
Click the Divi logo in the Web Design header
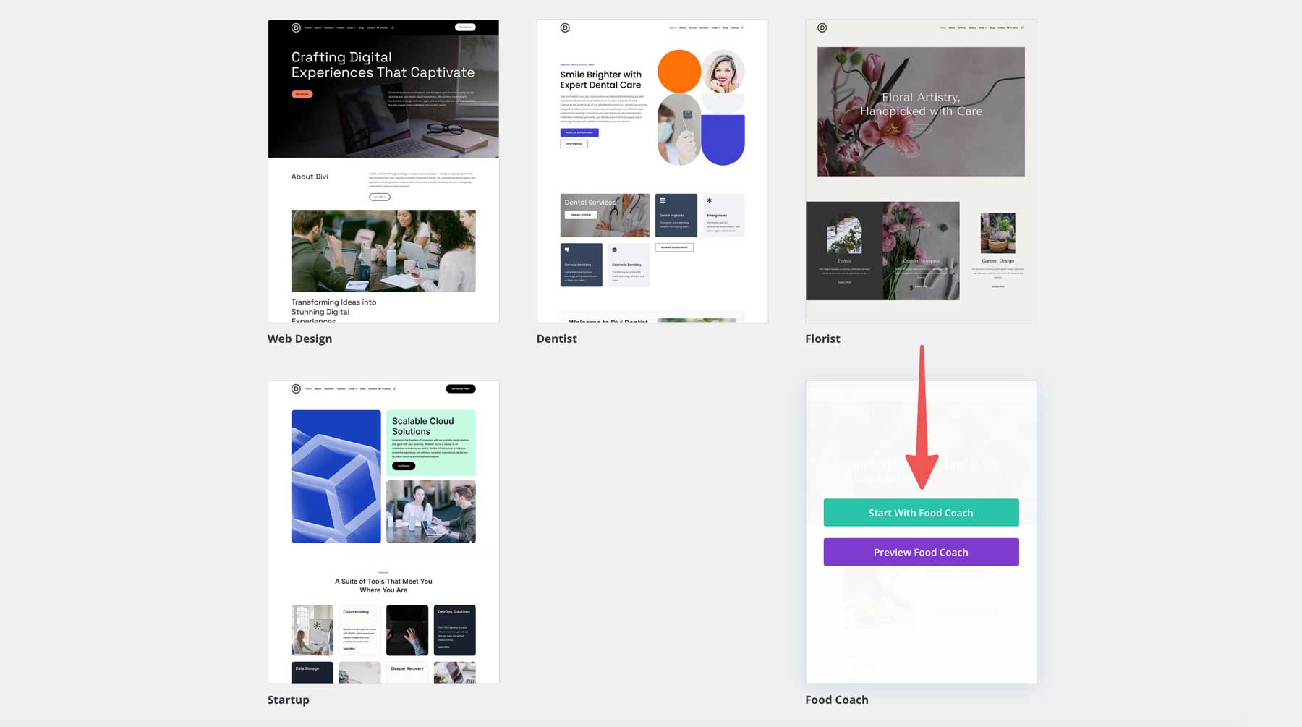tap(297, 28)
